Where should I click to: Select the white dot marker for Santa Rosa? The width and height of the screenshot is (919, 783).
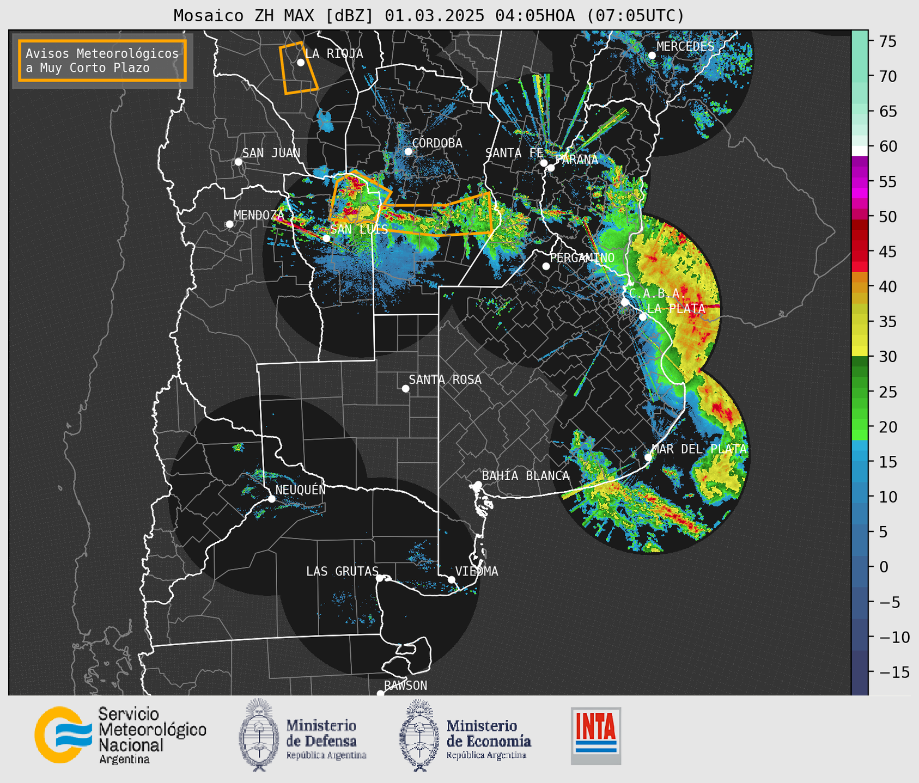point(405,388)
